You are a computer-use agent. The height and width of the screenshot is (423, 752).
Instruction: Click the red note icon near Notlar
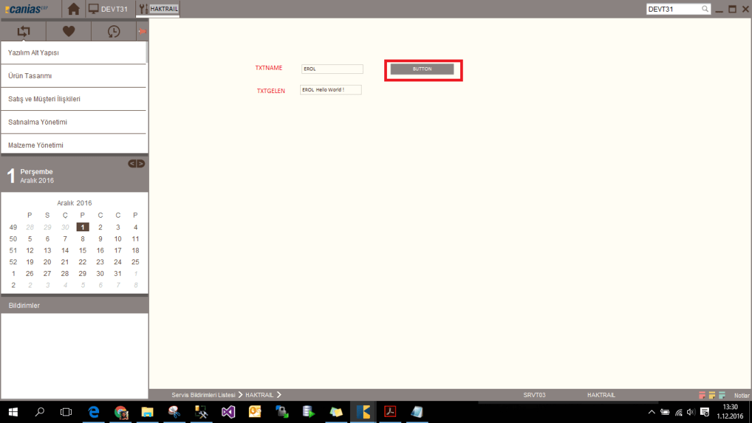pyautogui.click(x=702, y=395)
